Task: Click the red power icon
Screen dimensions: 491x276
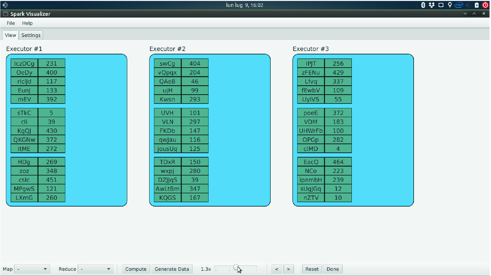Action: (x=485, y=5)
